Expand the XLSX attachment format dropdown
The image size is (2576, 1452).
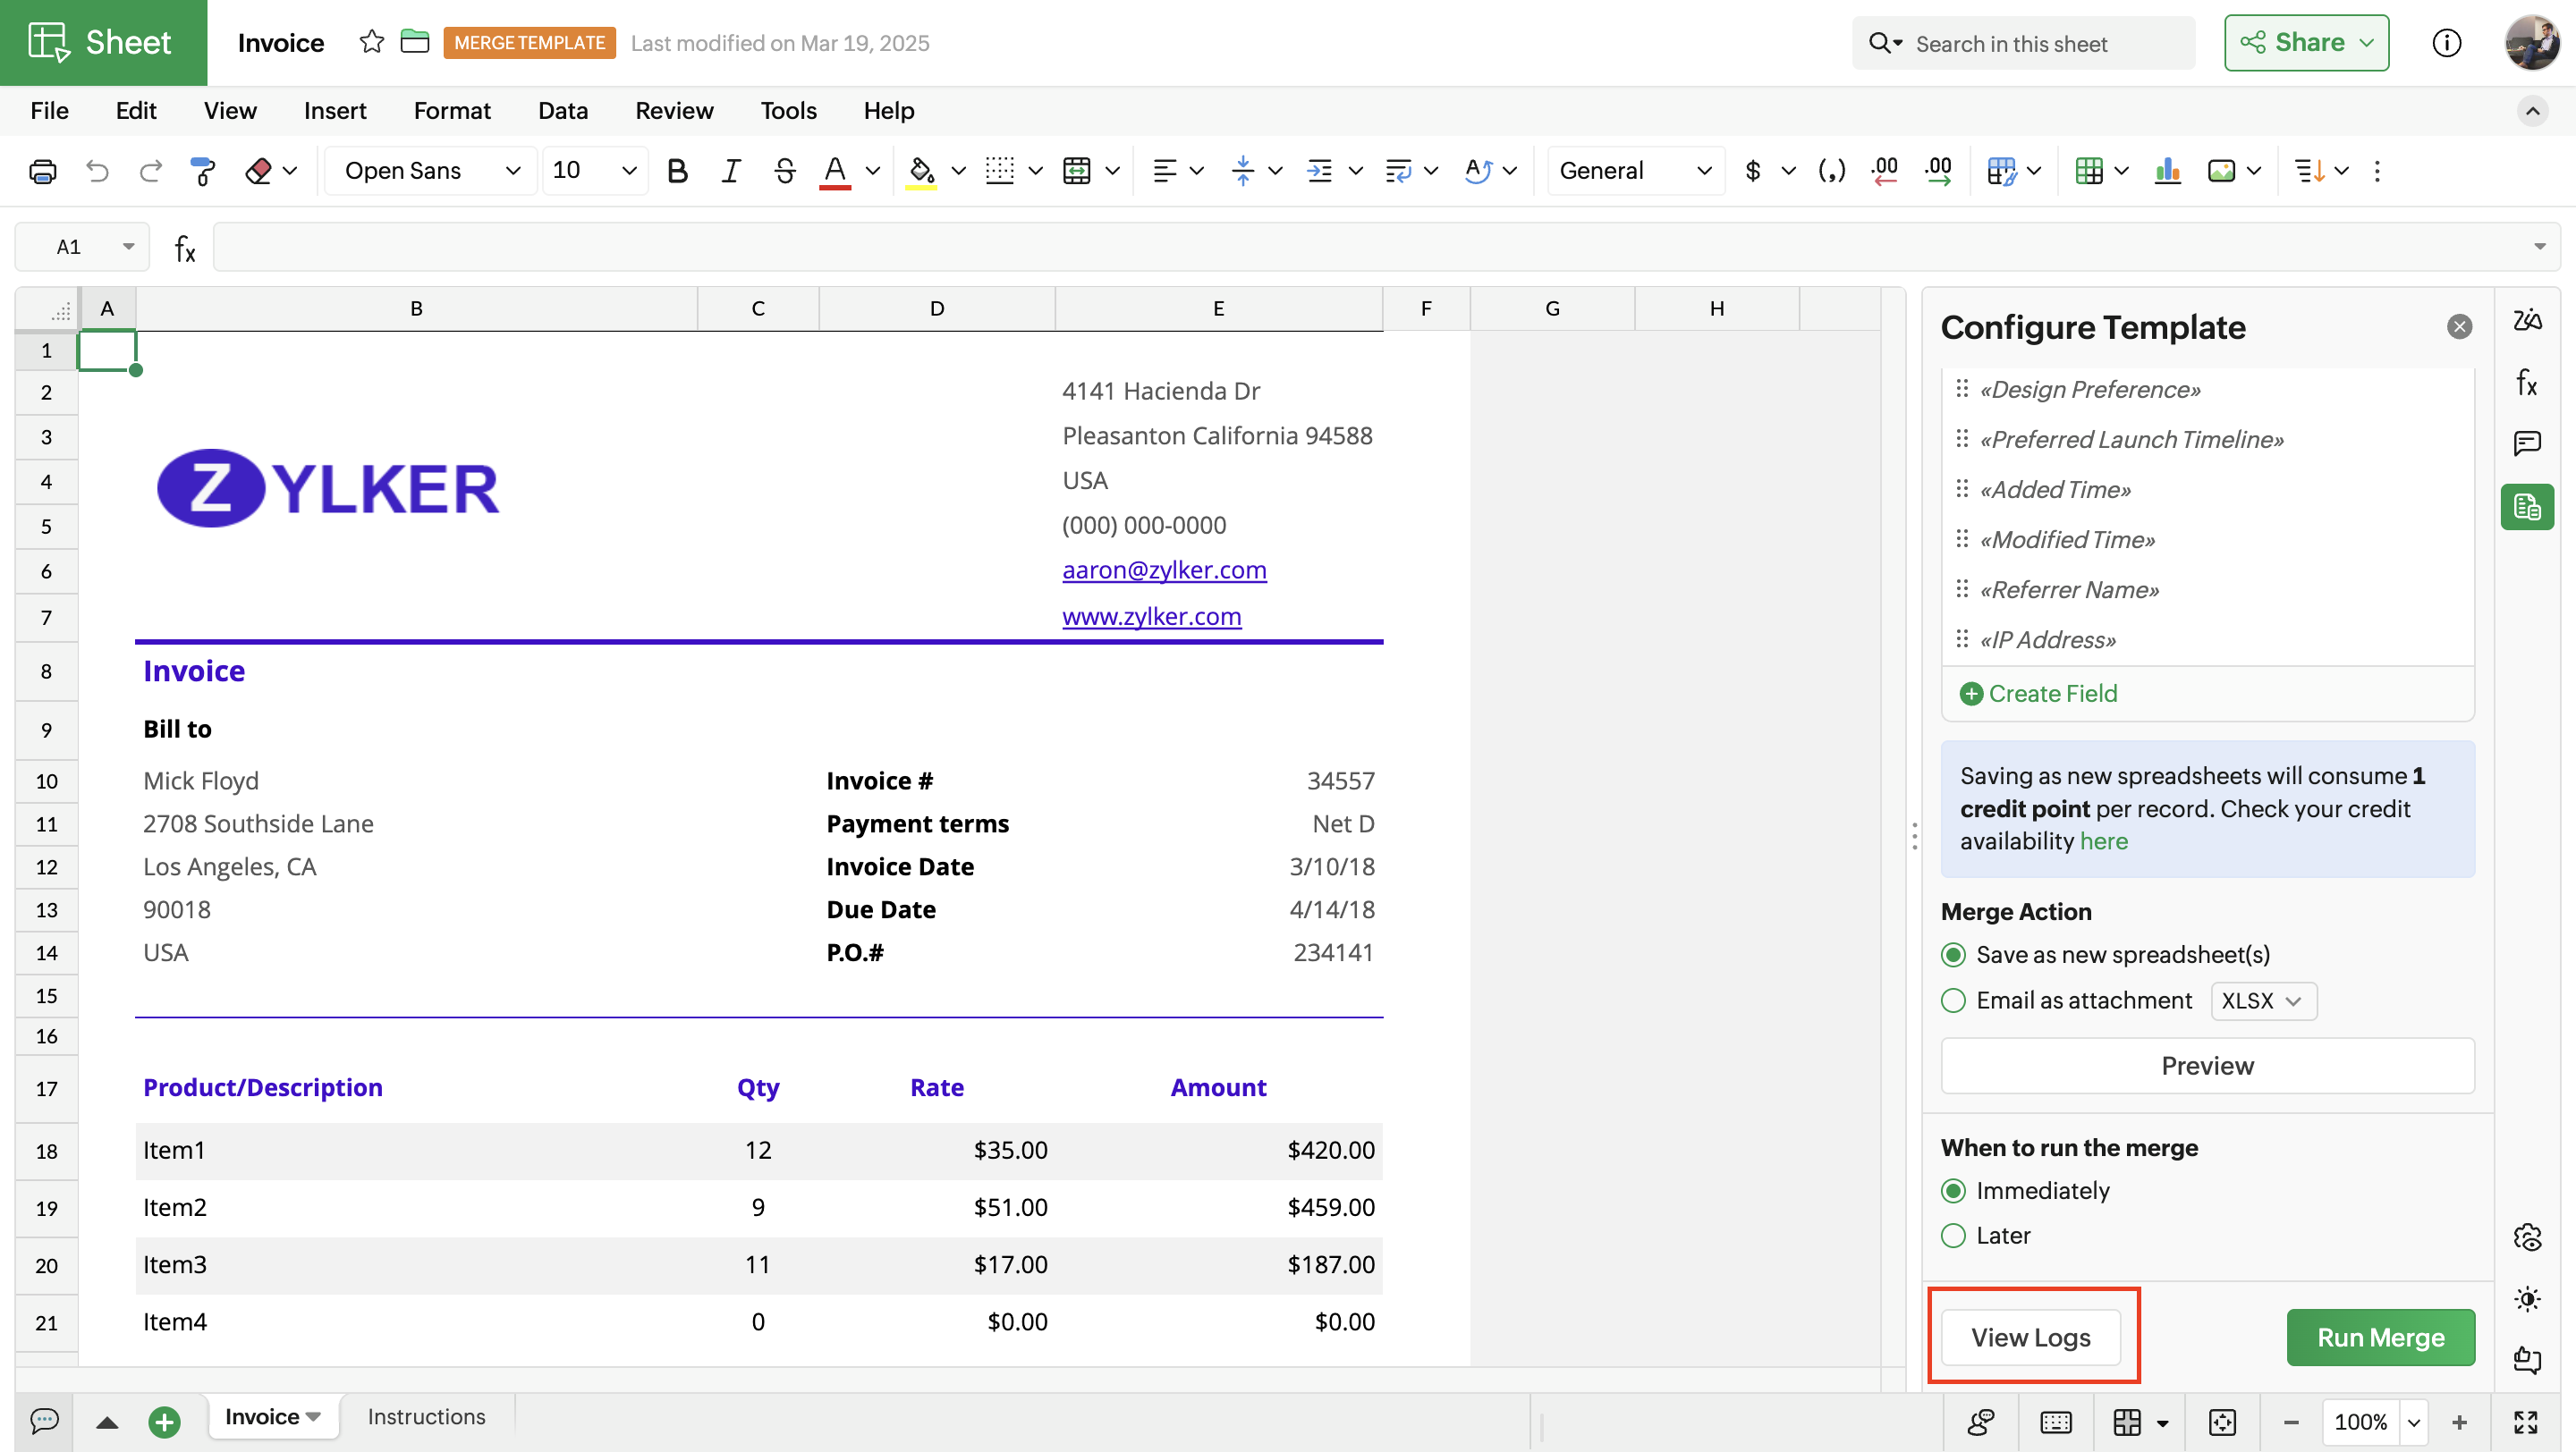point(2262,1000)
